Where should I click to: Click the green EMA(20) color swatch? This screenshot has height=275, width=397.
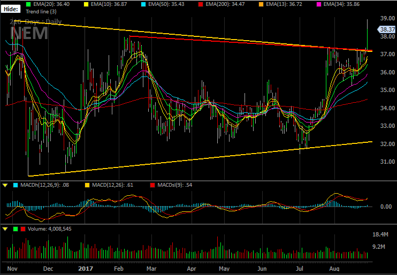tap(28, 4)
